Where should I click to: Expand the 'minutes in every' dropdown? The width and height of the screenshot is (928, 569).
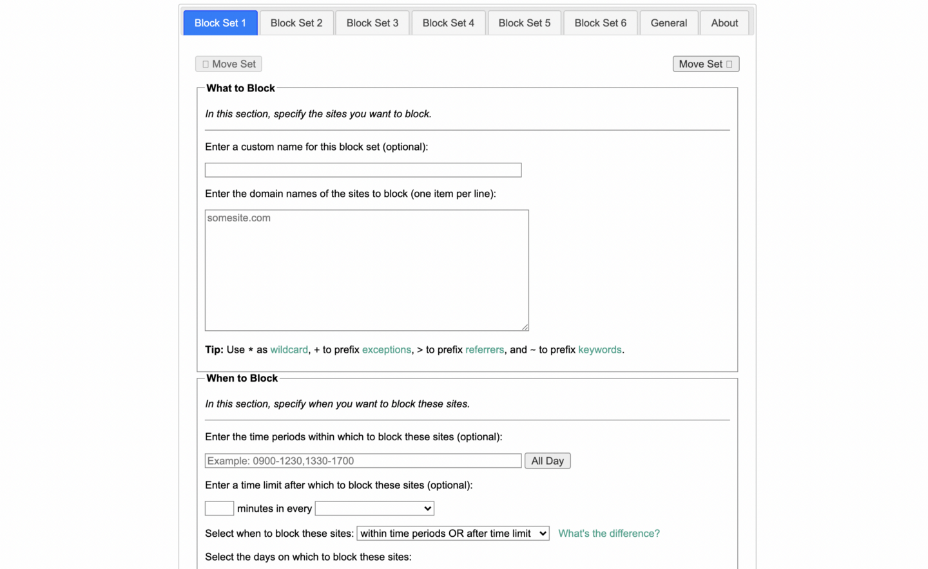pyautogui.click(x=374, y=508)
